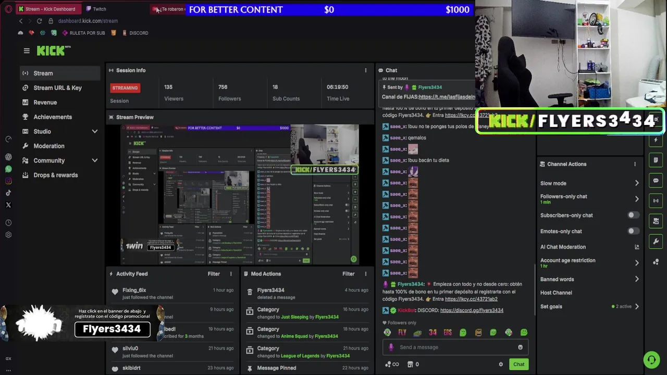This screenshot has width=667, height=375.
Task: Click the Flyers3434 deleted message entry
Action: tap(307, 294)
